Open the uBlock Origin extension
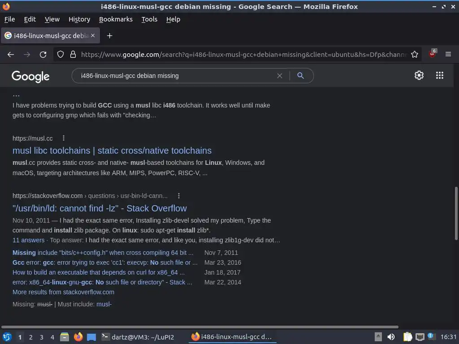Screen dimensions: 459x344 [433, 54]
